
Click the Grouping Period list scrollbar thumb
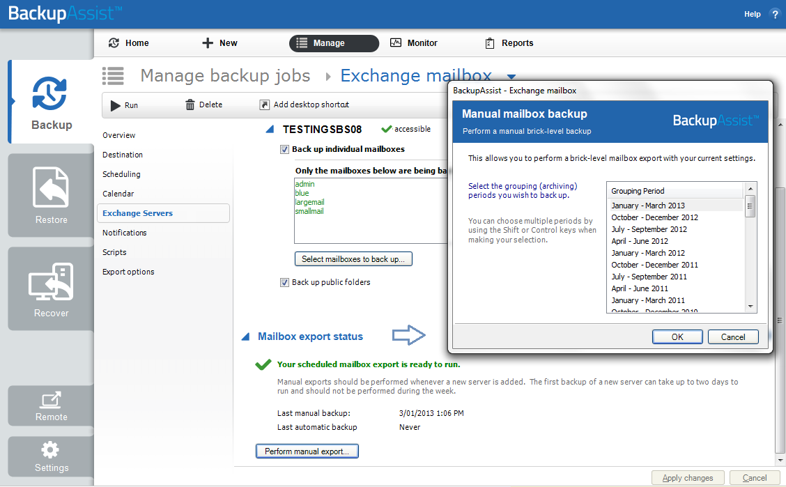750,206
